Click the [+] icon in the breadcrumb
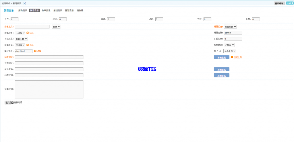This screenshot has width=294, height=142. [x=24, y=3]
